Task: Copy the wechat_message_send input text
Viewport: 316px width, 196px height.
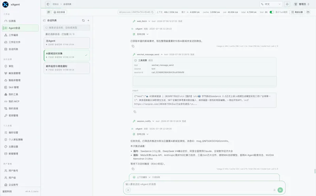Action: pos(135,112)
